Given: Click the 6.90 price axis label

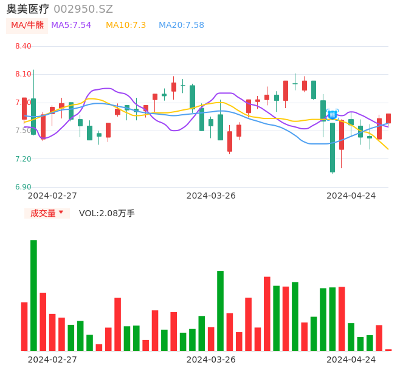Looking at the screenshot, I should coord(22,187).
